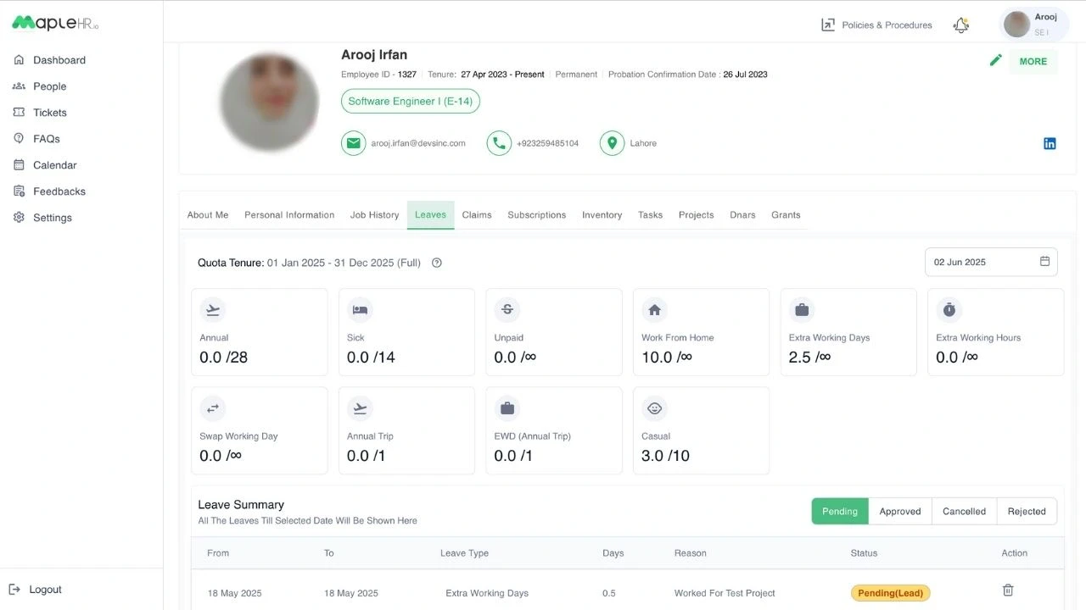This screenshot has width=1086, height=610.
Task: Click the Feedbacks sidebar icon
Action: 19,191
